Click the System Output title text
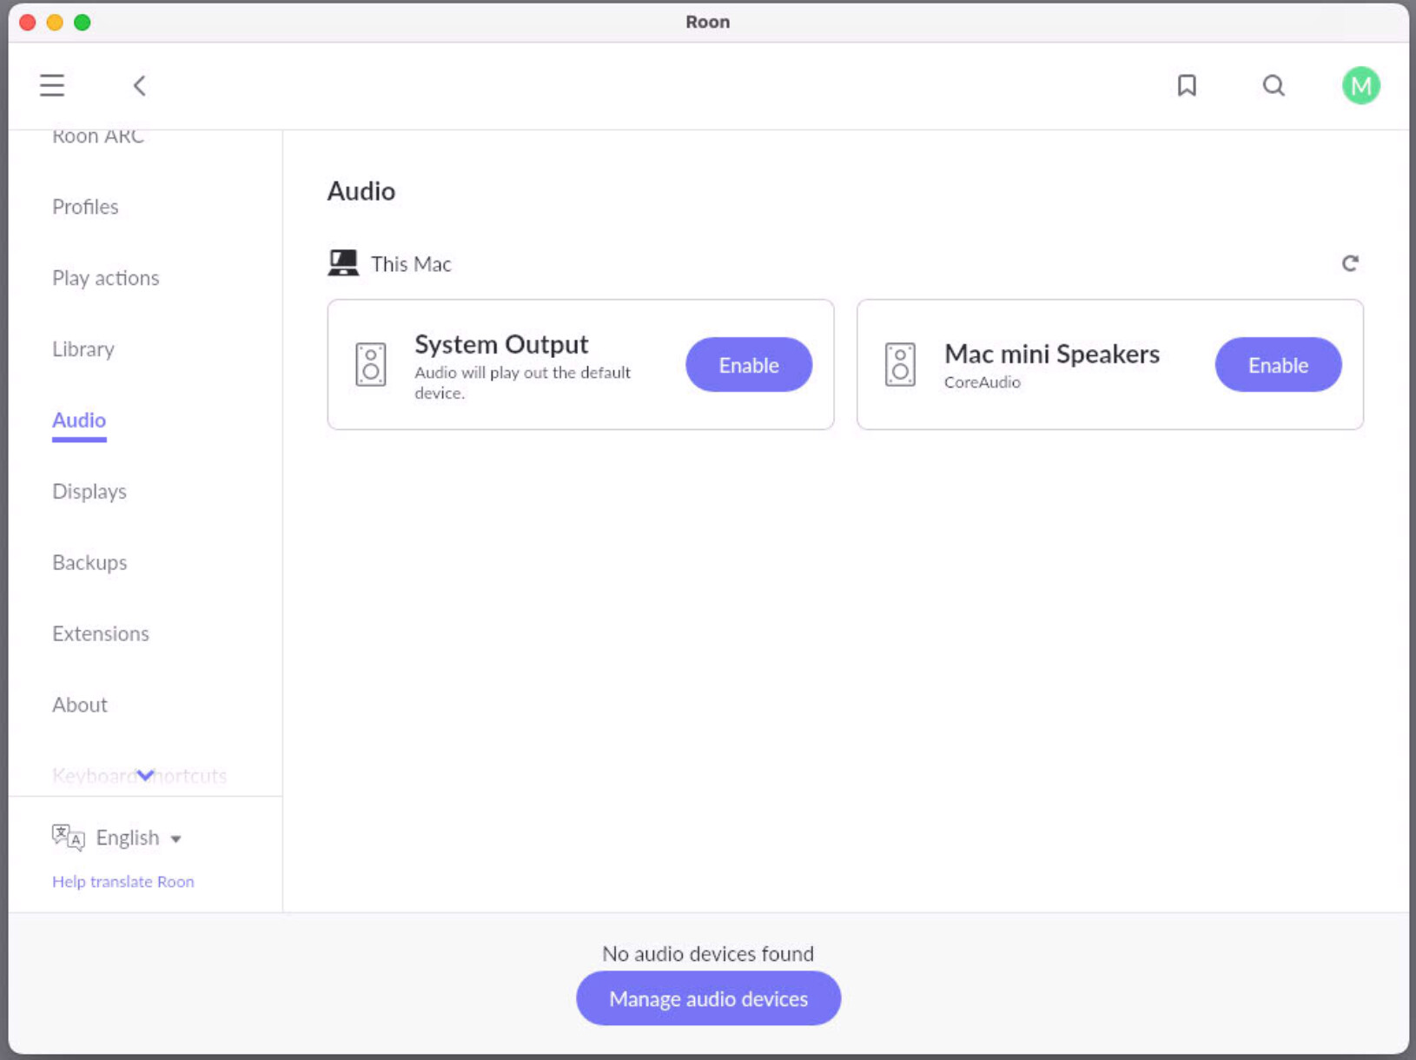 click(x=501, y=344)
